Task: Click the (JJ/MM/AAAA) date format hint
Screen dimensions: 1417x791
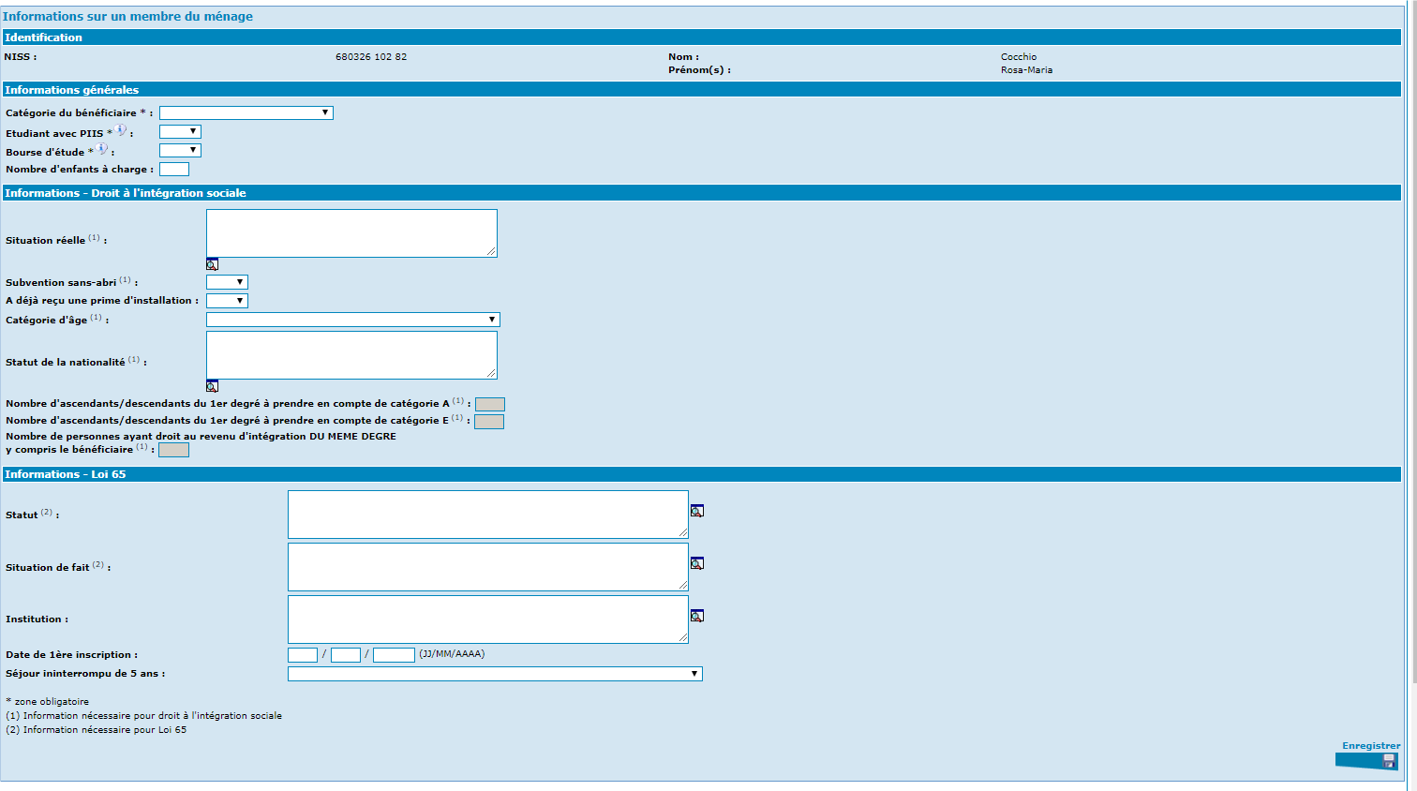Action: click(452, 654)
